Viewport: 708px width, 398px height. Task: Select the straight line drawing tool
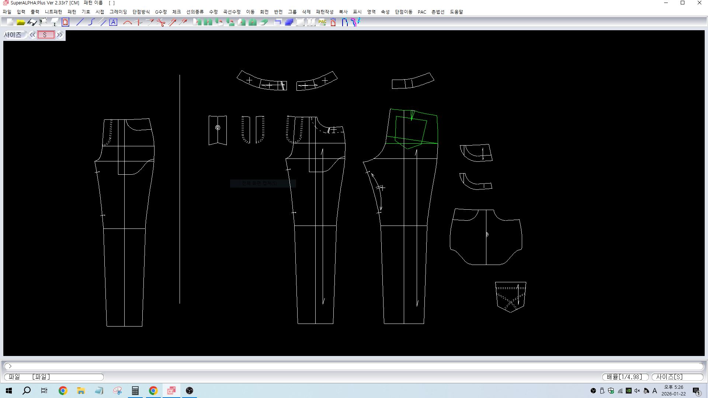80,22
